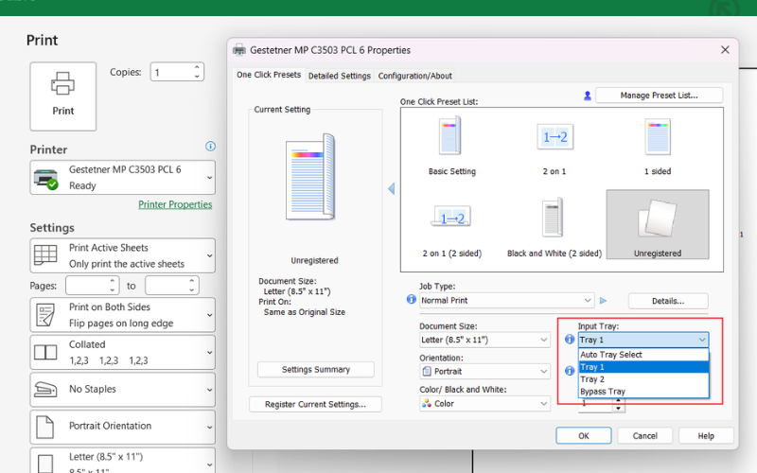Open the Print on Both Sides dropdown
The width and height of the screenshot is (757, 473).
[123, 315]
